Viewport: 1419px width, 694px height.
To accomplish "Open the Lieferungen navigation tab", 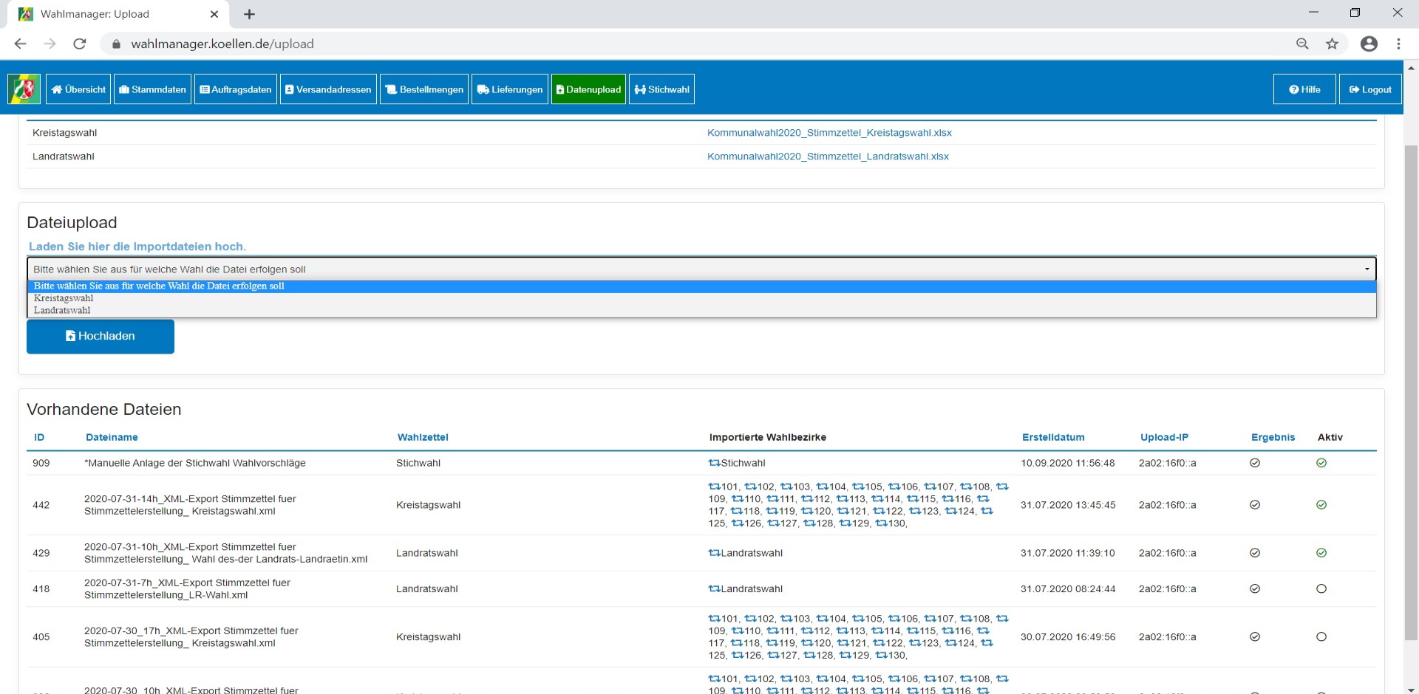I will click(x=510, y=89).
